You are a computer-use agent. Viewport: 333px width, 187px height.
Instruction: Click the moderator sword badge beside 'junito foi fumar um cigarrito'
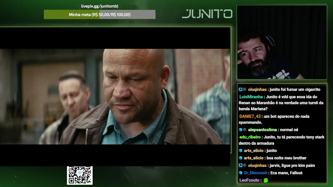click(x=240, y=89)
